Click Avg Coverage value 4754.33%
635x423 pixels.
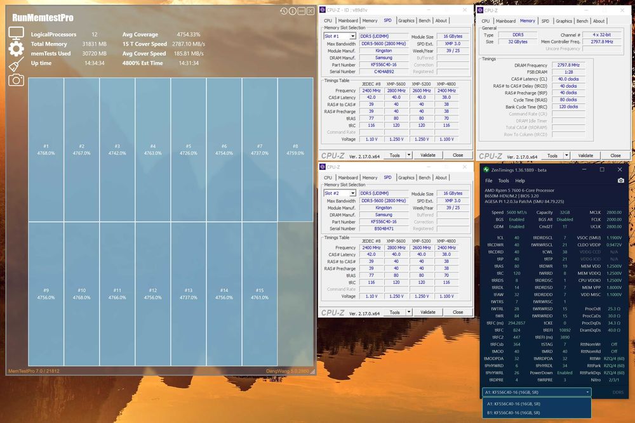pos(189,34)
